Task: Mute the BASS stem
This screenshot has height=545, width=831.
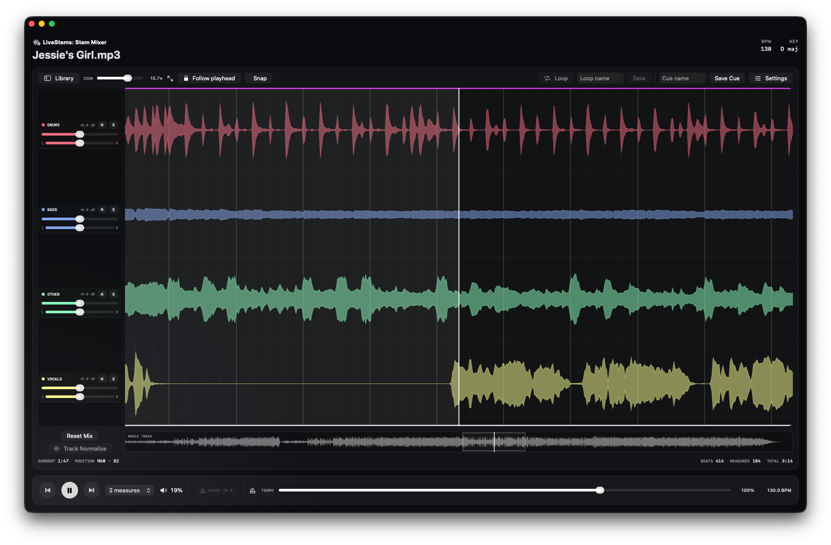Action: (102, 210)
